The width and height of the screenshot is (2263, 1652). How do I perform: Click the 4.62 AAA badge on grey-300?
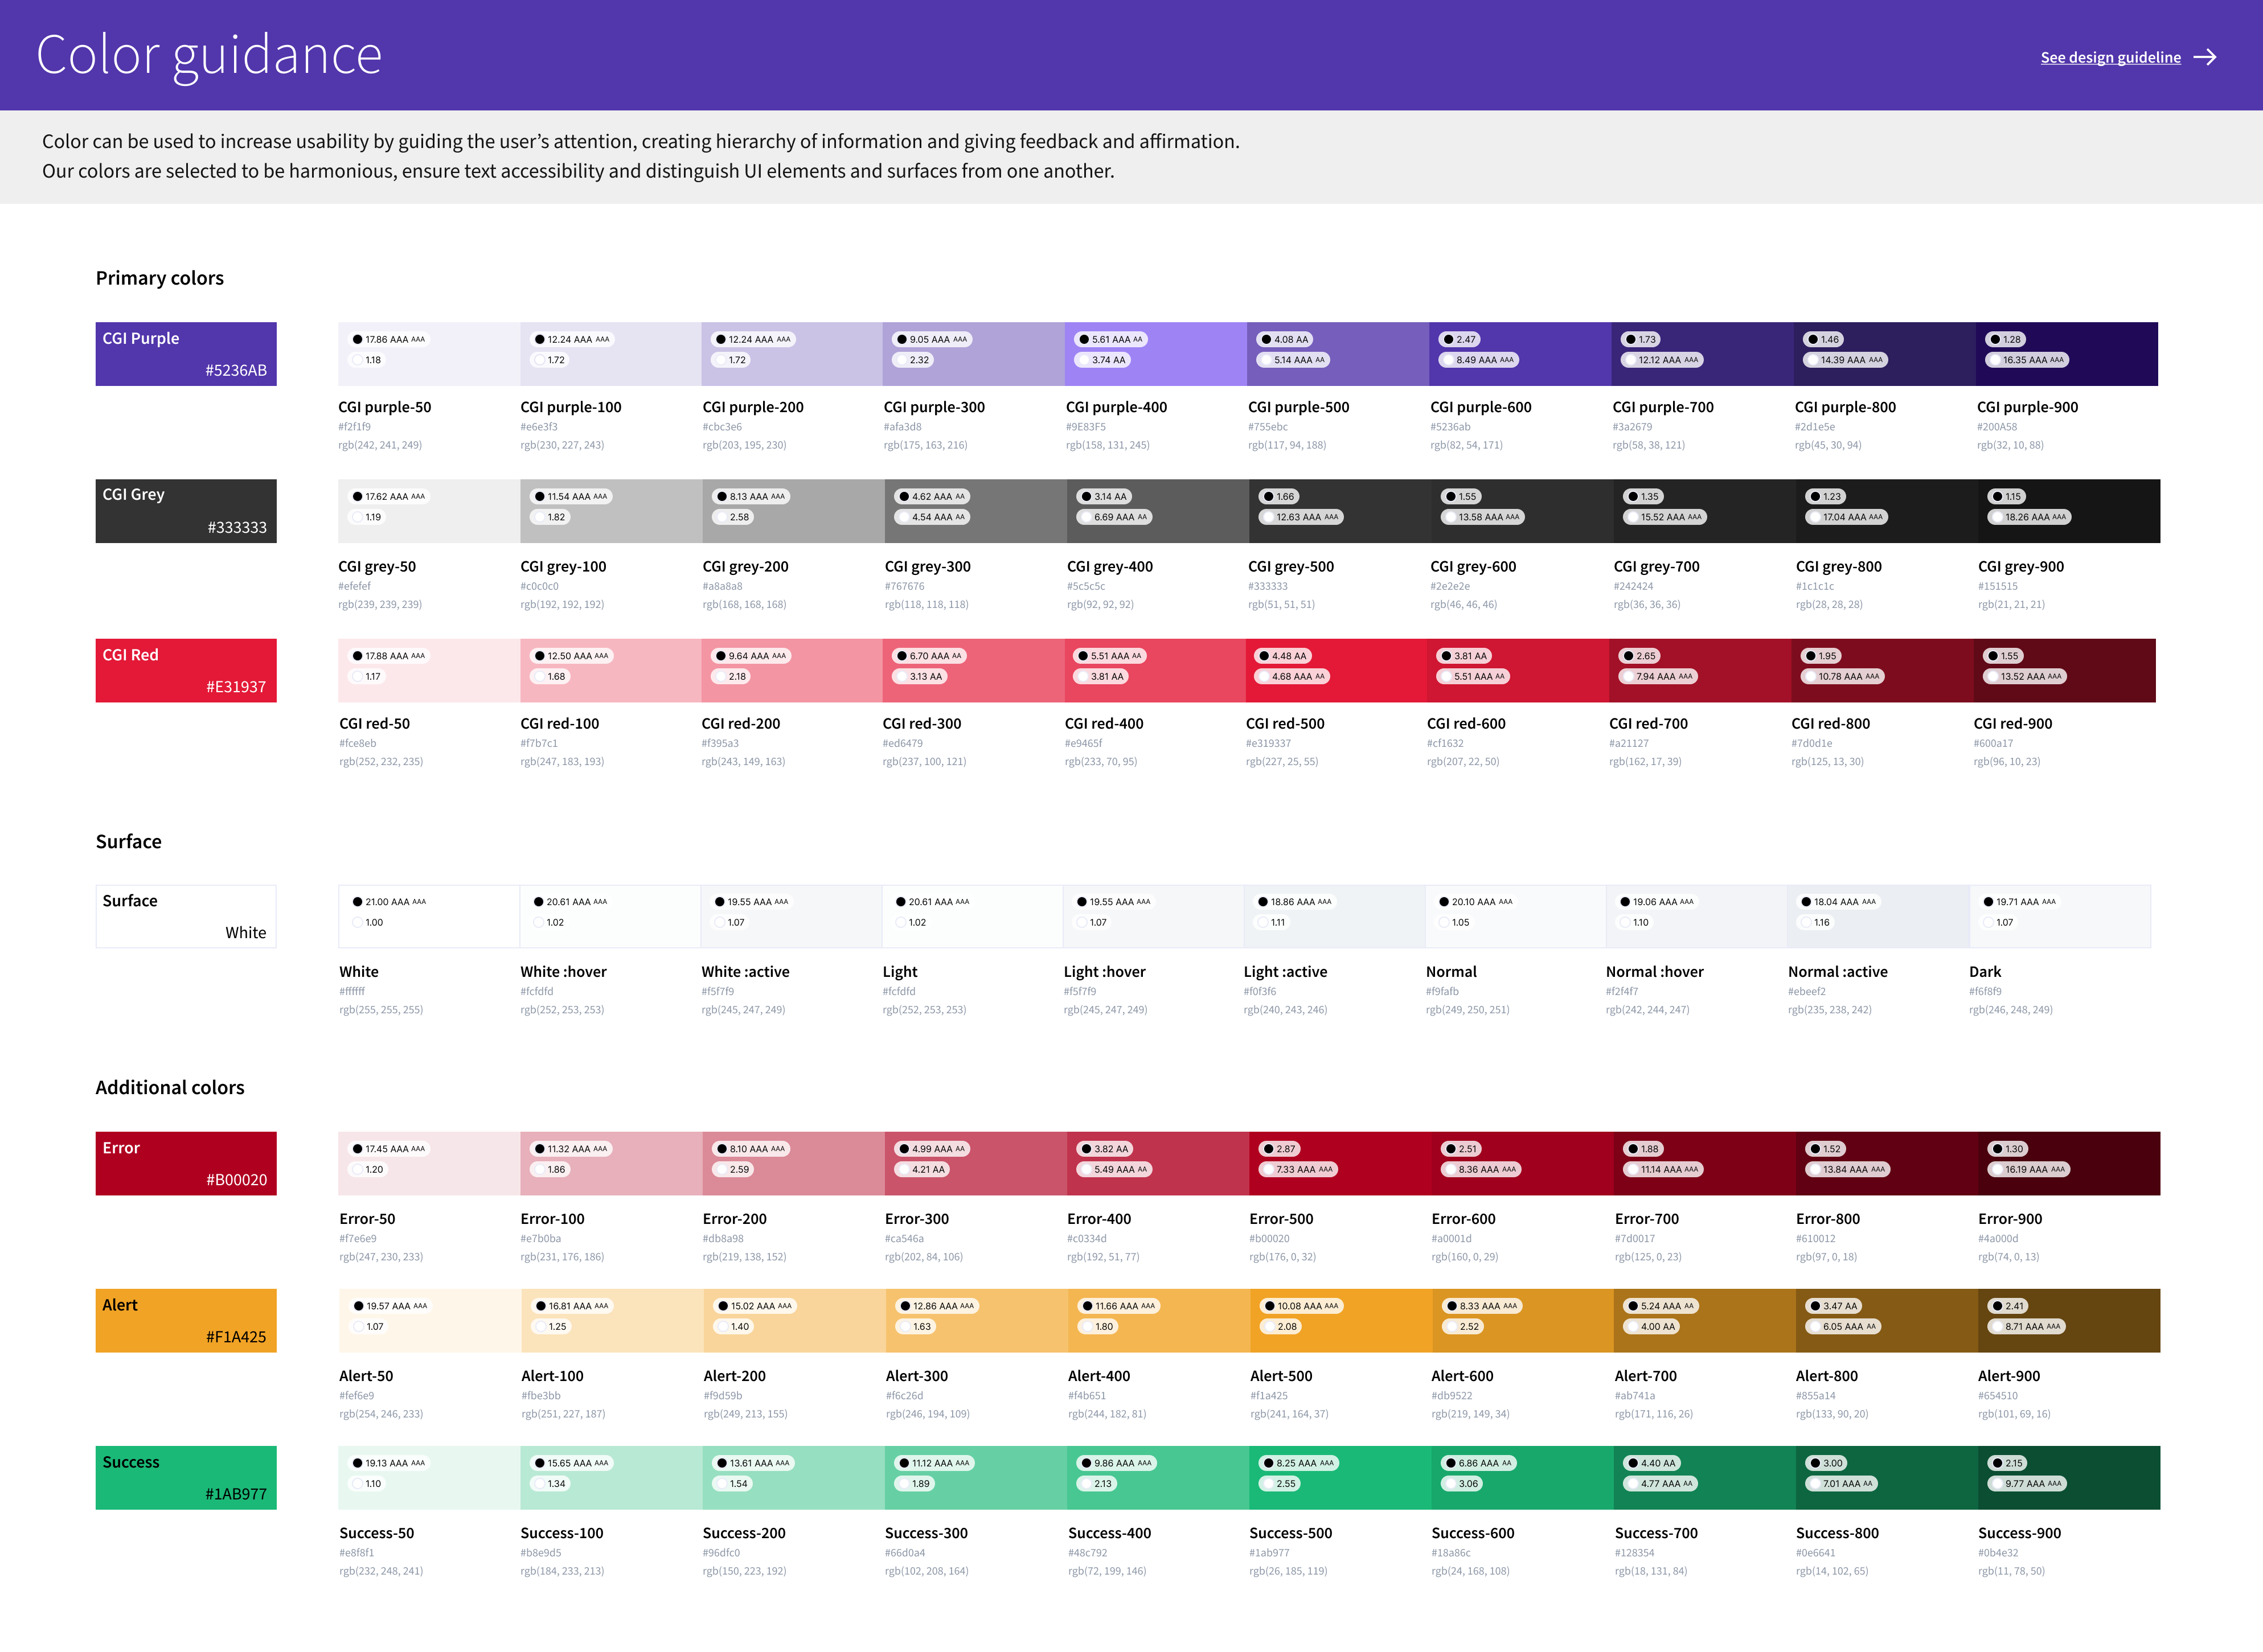coord(932,496)
